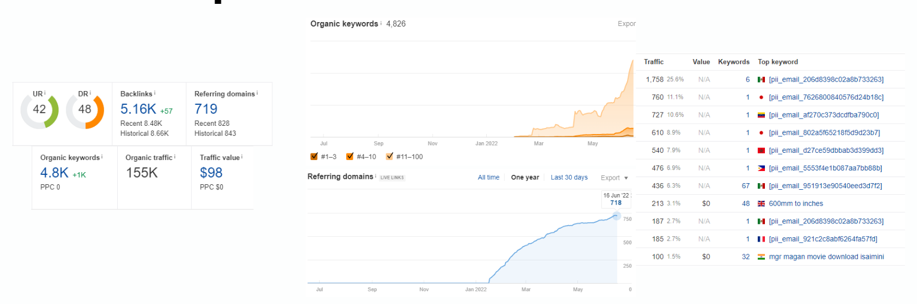Open the 600mm to inches keyword link
The height and width of the screenshot is (304, 917).
coord(795,204)
